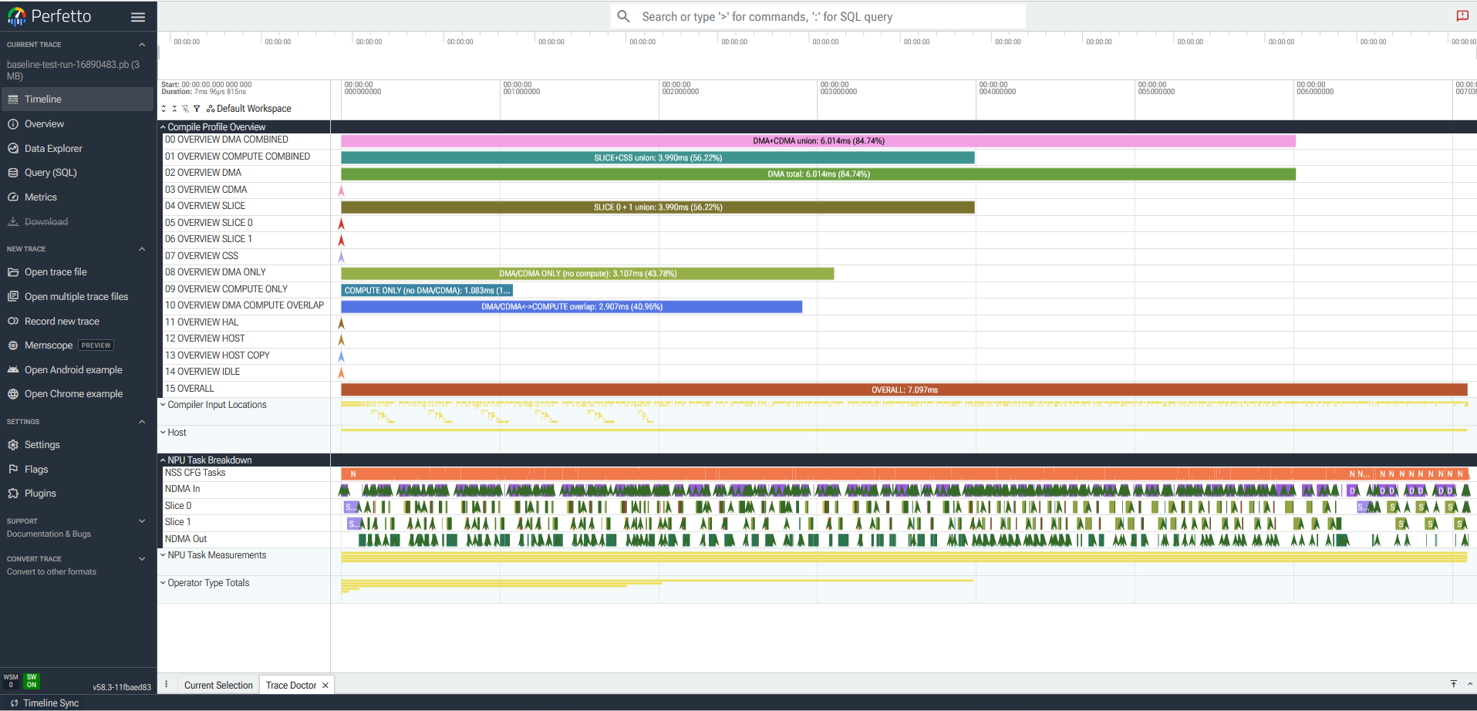Select the DMA/CDMA ONLY slice
The width and height of the screenshot is (1477, 711).
click(588, 274)
